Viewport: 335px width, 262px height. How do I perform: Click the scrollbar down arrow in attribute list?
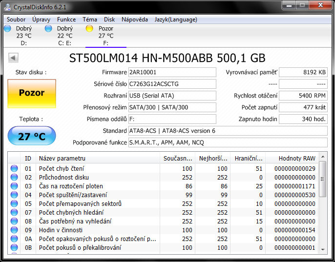tap(322, 249)
